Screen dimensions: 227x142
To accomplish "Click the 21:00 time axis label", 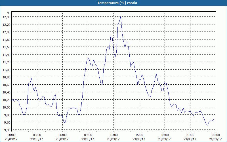I will 190,135.
